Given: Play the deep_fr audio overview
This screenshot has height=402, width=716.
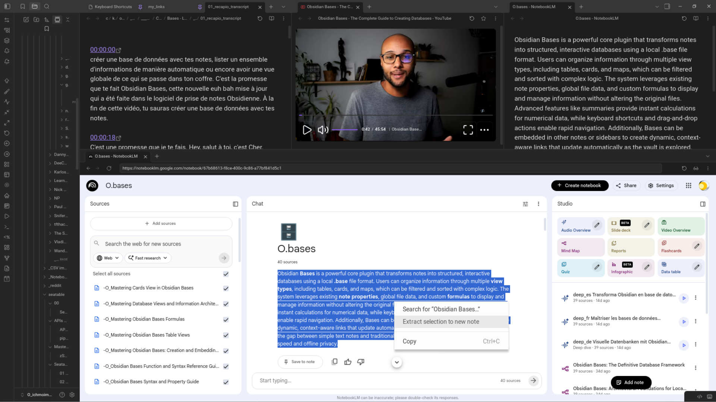Looking at the screenshot, I should (684, 322).
